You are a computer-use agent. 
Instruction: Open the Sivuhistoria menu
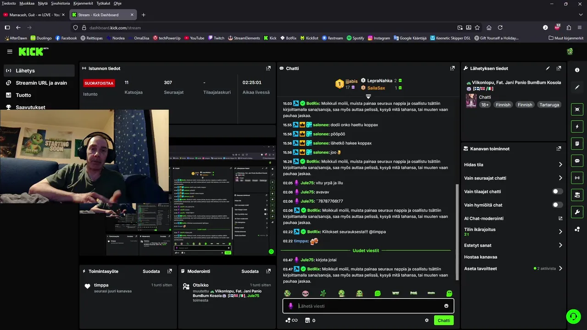[61, 3]
